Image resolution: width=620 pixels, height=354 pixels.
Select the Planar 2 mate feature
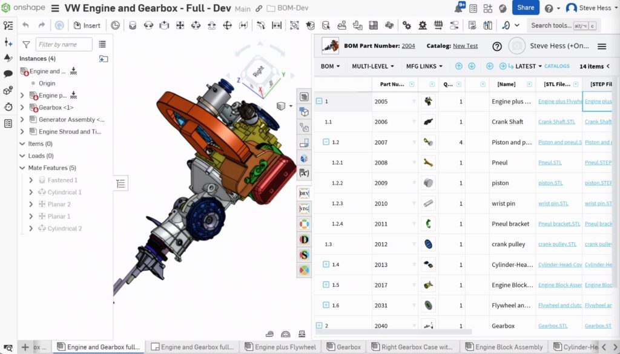(x=59, y=205)
